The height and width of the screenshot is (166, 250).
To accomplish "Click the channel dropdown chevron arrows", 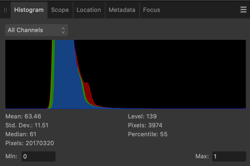I will 63,30.
